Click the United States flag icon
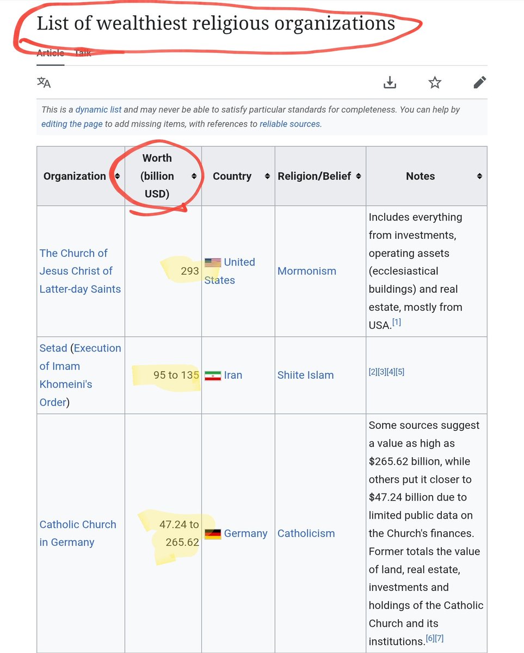 coord(213,262)
